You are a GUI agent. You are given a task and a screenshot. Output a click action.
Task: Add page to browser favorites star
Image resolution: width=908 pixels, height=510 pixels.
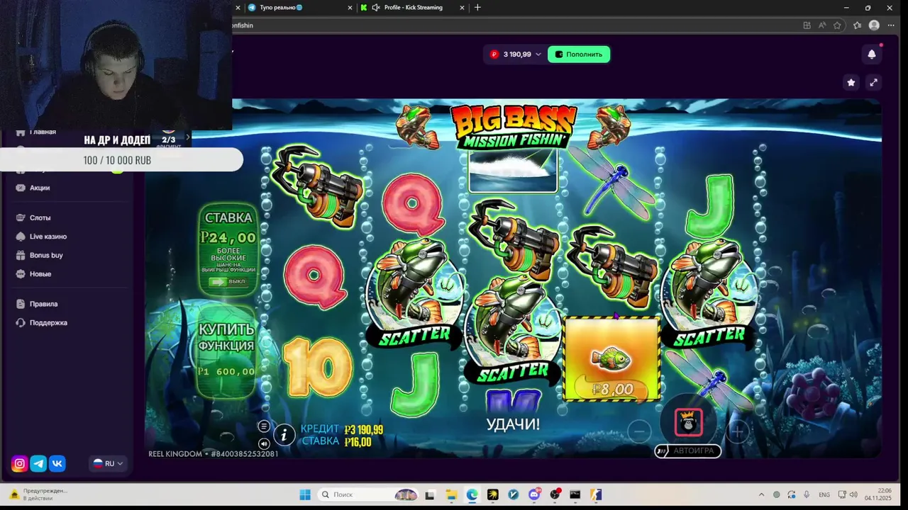click(x=837, y=25)
